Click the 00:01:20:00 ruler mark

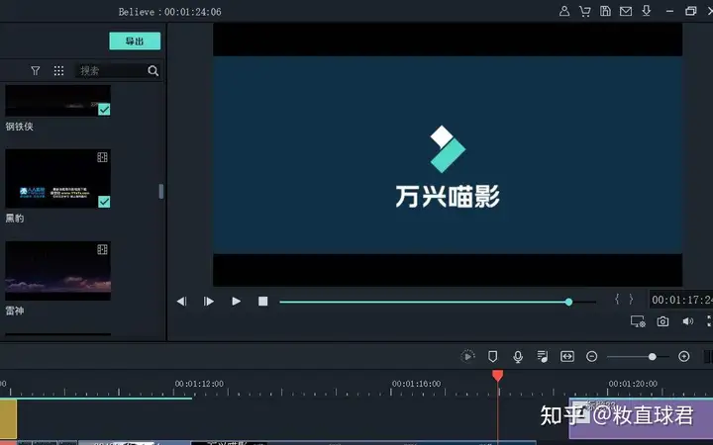(633, 384)
